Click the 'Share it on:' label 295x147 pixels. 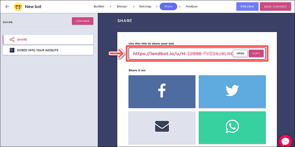(x=137, y=71)
